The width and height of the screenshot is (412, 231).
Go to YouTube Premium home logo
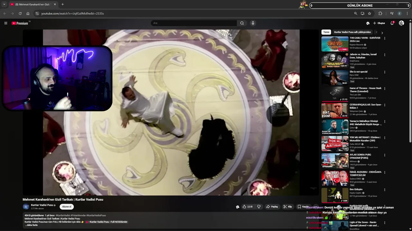[x=20, y=23]
